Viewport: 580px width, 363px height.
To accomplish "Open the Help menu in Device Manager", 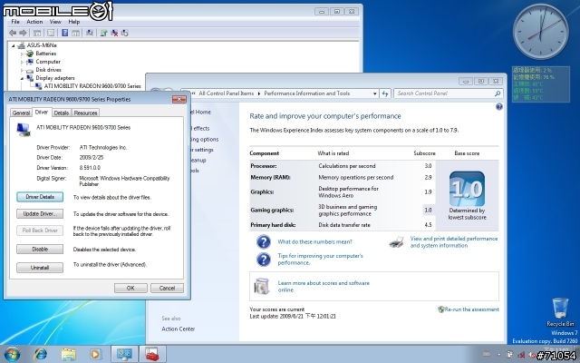I will point(74,22).
